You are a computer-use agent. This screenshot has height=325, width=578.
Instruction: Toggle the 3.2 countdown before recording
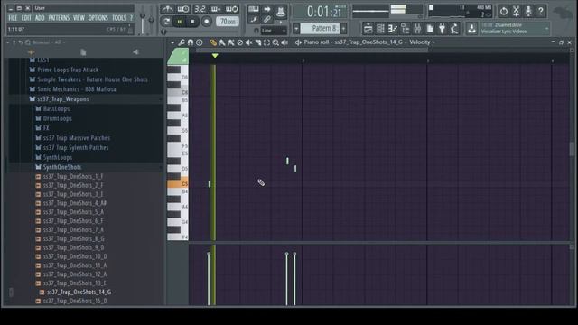coord(200,9)
